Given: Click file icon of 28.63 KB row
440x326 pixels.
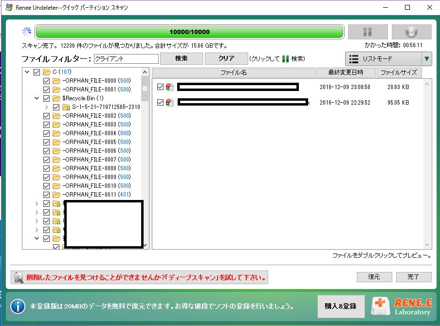Looking at the screenshot, I should 170,87.
